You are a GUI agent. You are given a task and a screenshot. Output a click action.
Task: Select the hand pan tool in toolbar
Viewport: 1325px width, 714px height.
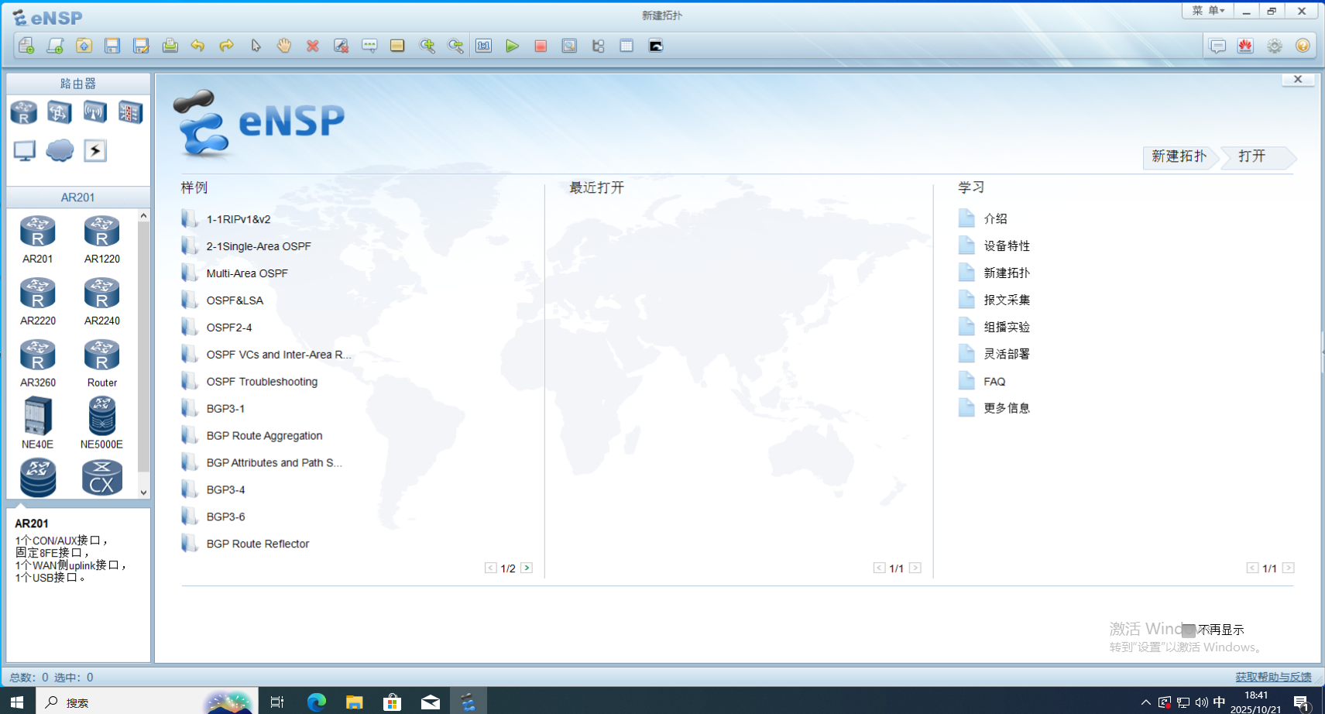coord(283,46)
